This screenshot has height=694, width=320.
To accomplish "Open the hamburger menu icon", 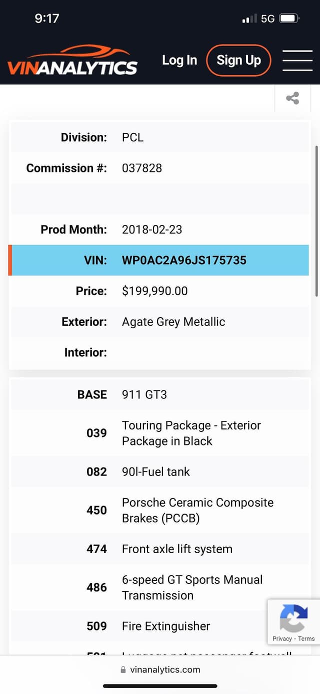I will coord(297,61).
